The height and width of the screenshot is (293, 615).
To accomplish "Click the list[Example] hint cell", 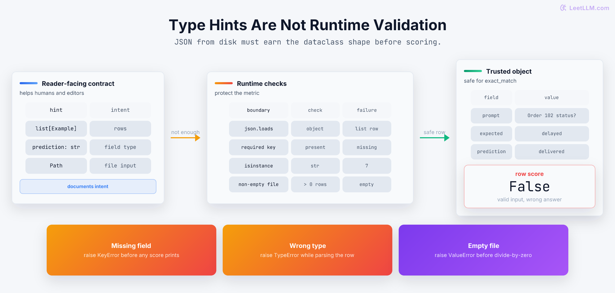I will click(56, 129).
